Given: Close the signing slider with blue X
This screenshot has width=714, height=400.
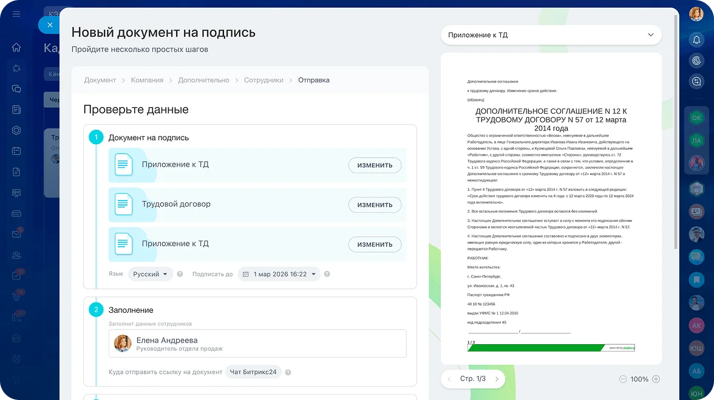Looking at the screenshot, I should pyautogui.click(x=50, y=25).
